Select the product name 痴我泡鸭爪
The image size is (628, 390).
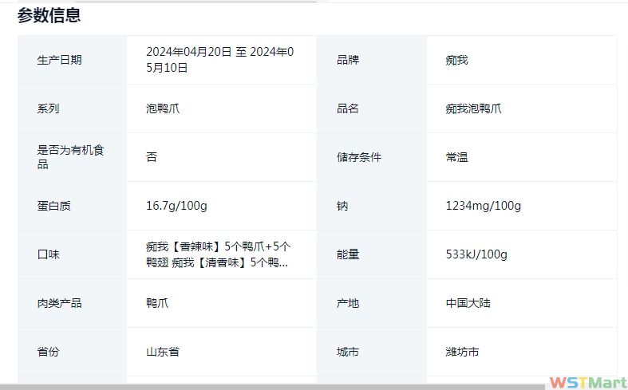473,108
